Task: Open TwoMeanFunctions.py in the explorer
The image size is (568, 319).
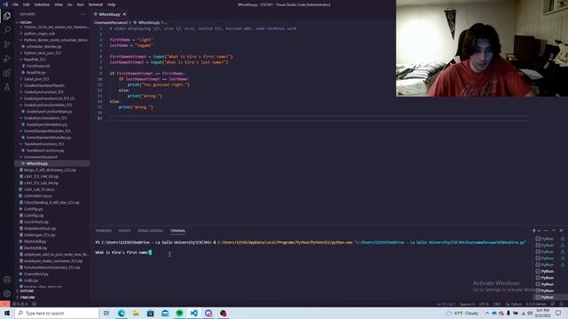Action: click(45, 151)
